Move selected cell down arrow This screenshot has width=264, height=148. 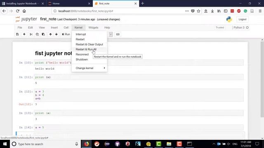coord(56,34)
